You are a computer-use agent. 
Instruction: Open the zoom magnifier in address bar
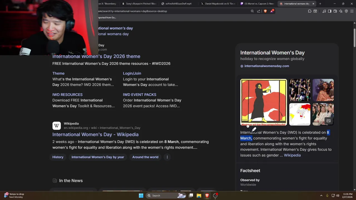click(252, 11)
